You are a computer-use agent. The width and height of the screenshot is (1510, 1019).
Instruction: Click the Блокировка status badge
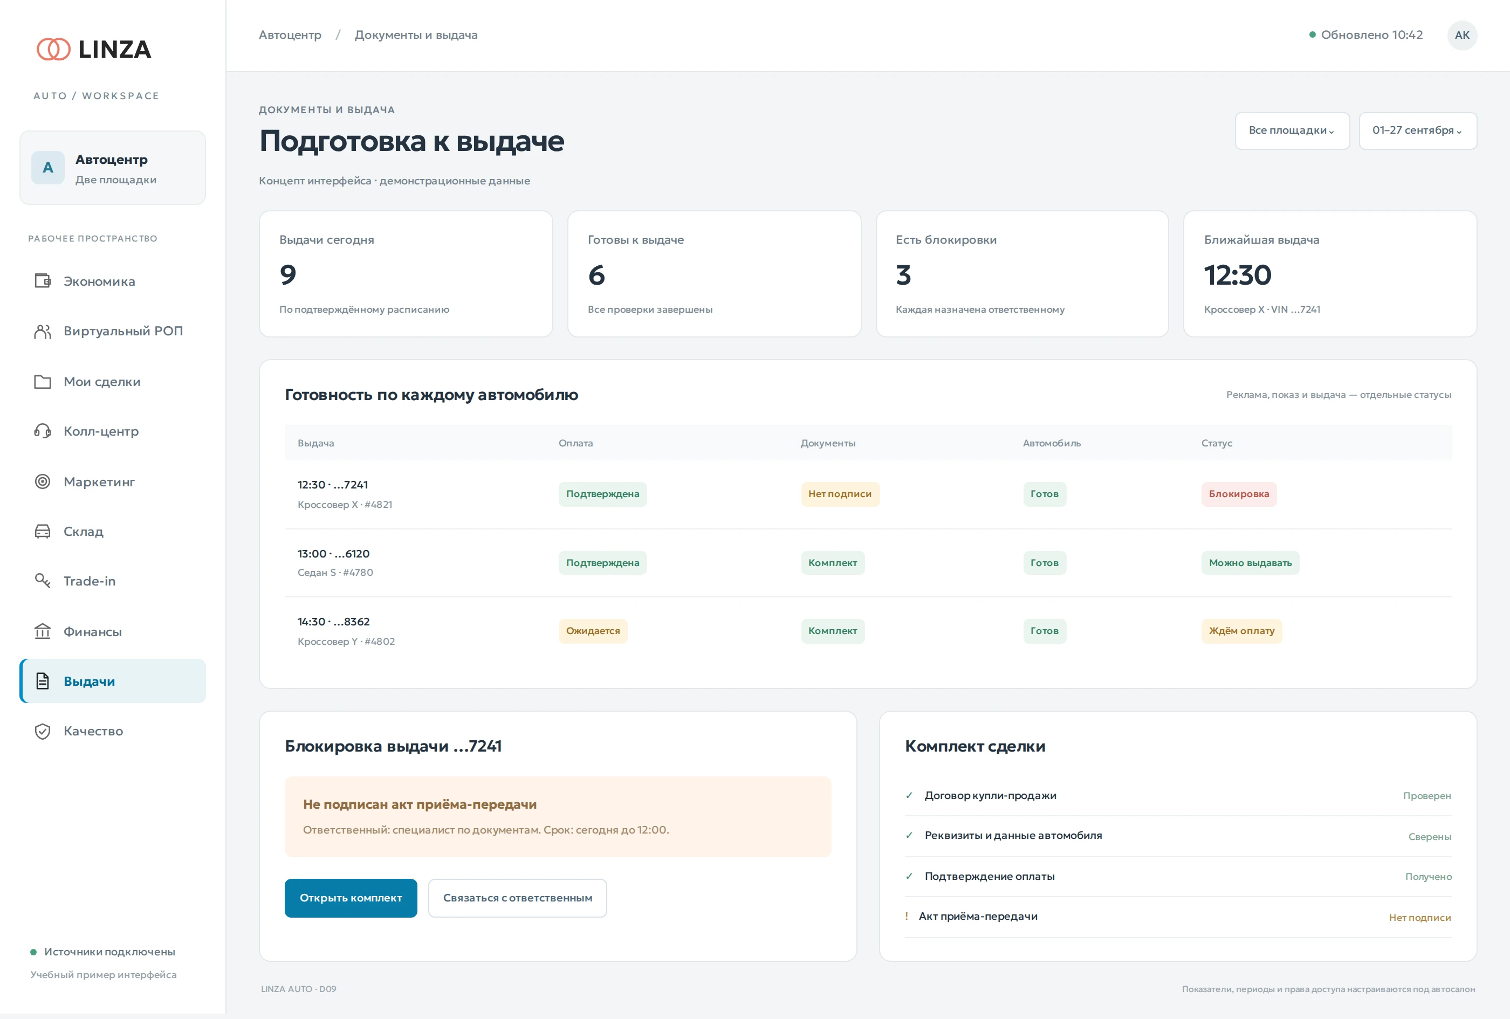click(1238, 493)
